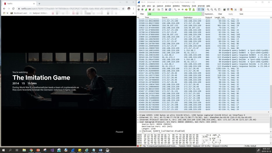This screenshot has height=153, width=272.
Task: Sort the packet list by the Source column
Action: coord(164,17)
